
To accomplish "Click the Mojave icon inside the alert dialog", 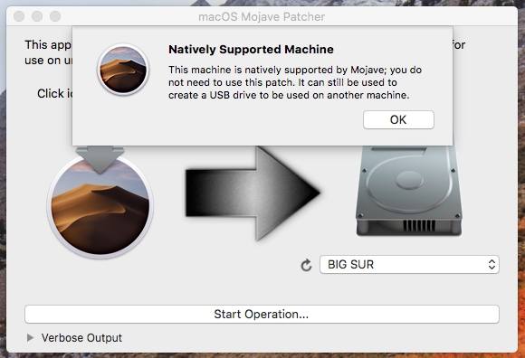I will [123, 70].
